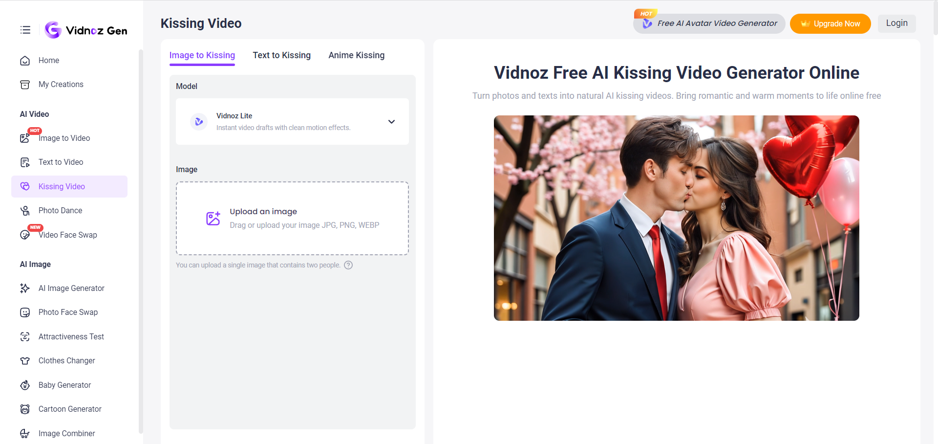Viewport: 938px width, 444px height.
Task: Toggle the sidebar hamburger menu
Action: [x=25, y=30]
